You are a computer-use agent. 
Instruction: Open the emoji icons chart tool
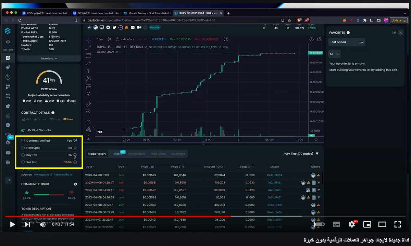pos(88,94)
